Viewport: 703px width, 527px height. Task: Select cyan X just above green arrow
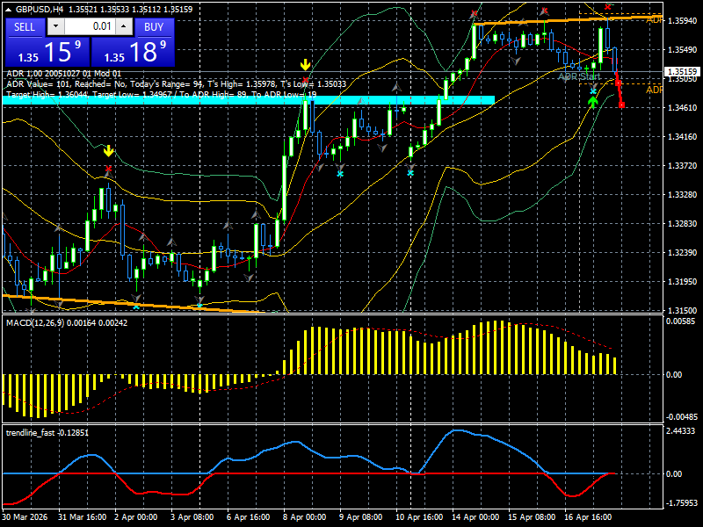point(593,91)
